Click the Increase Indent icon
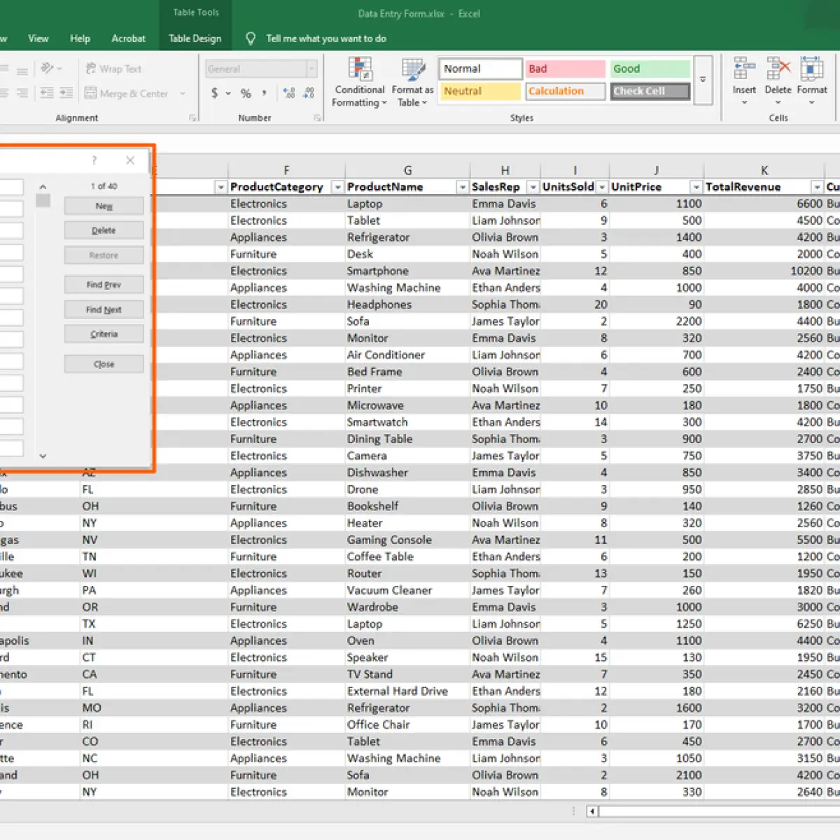 tap(66, 93)
